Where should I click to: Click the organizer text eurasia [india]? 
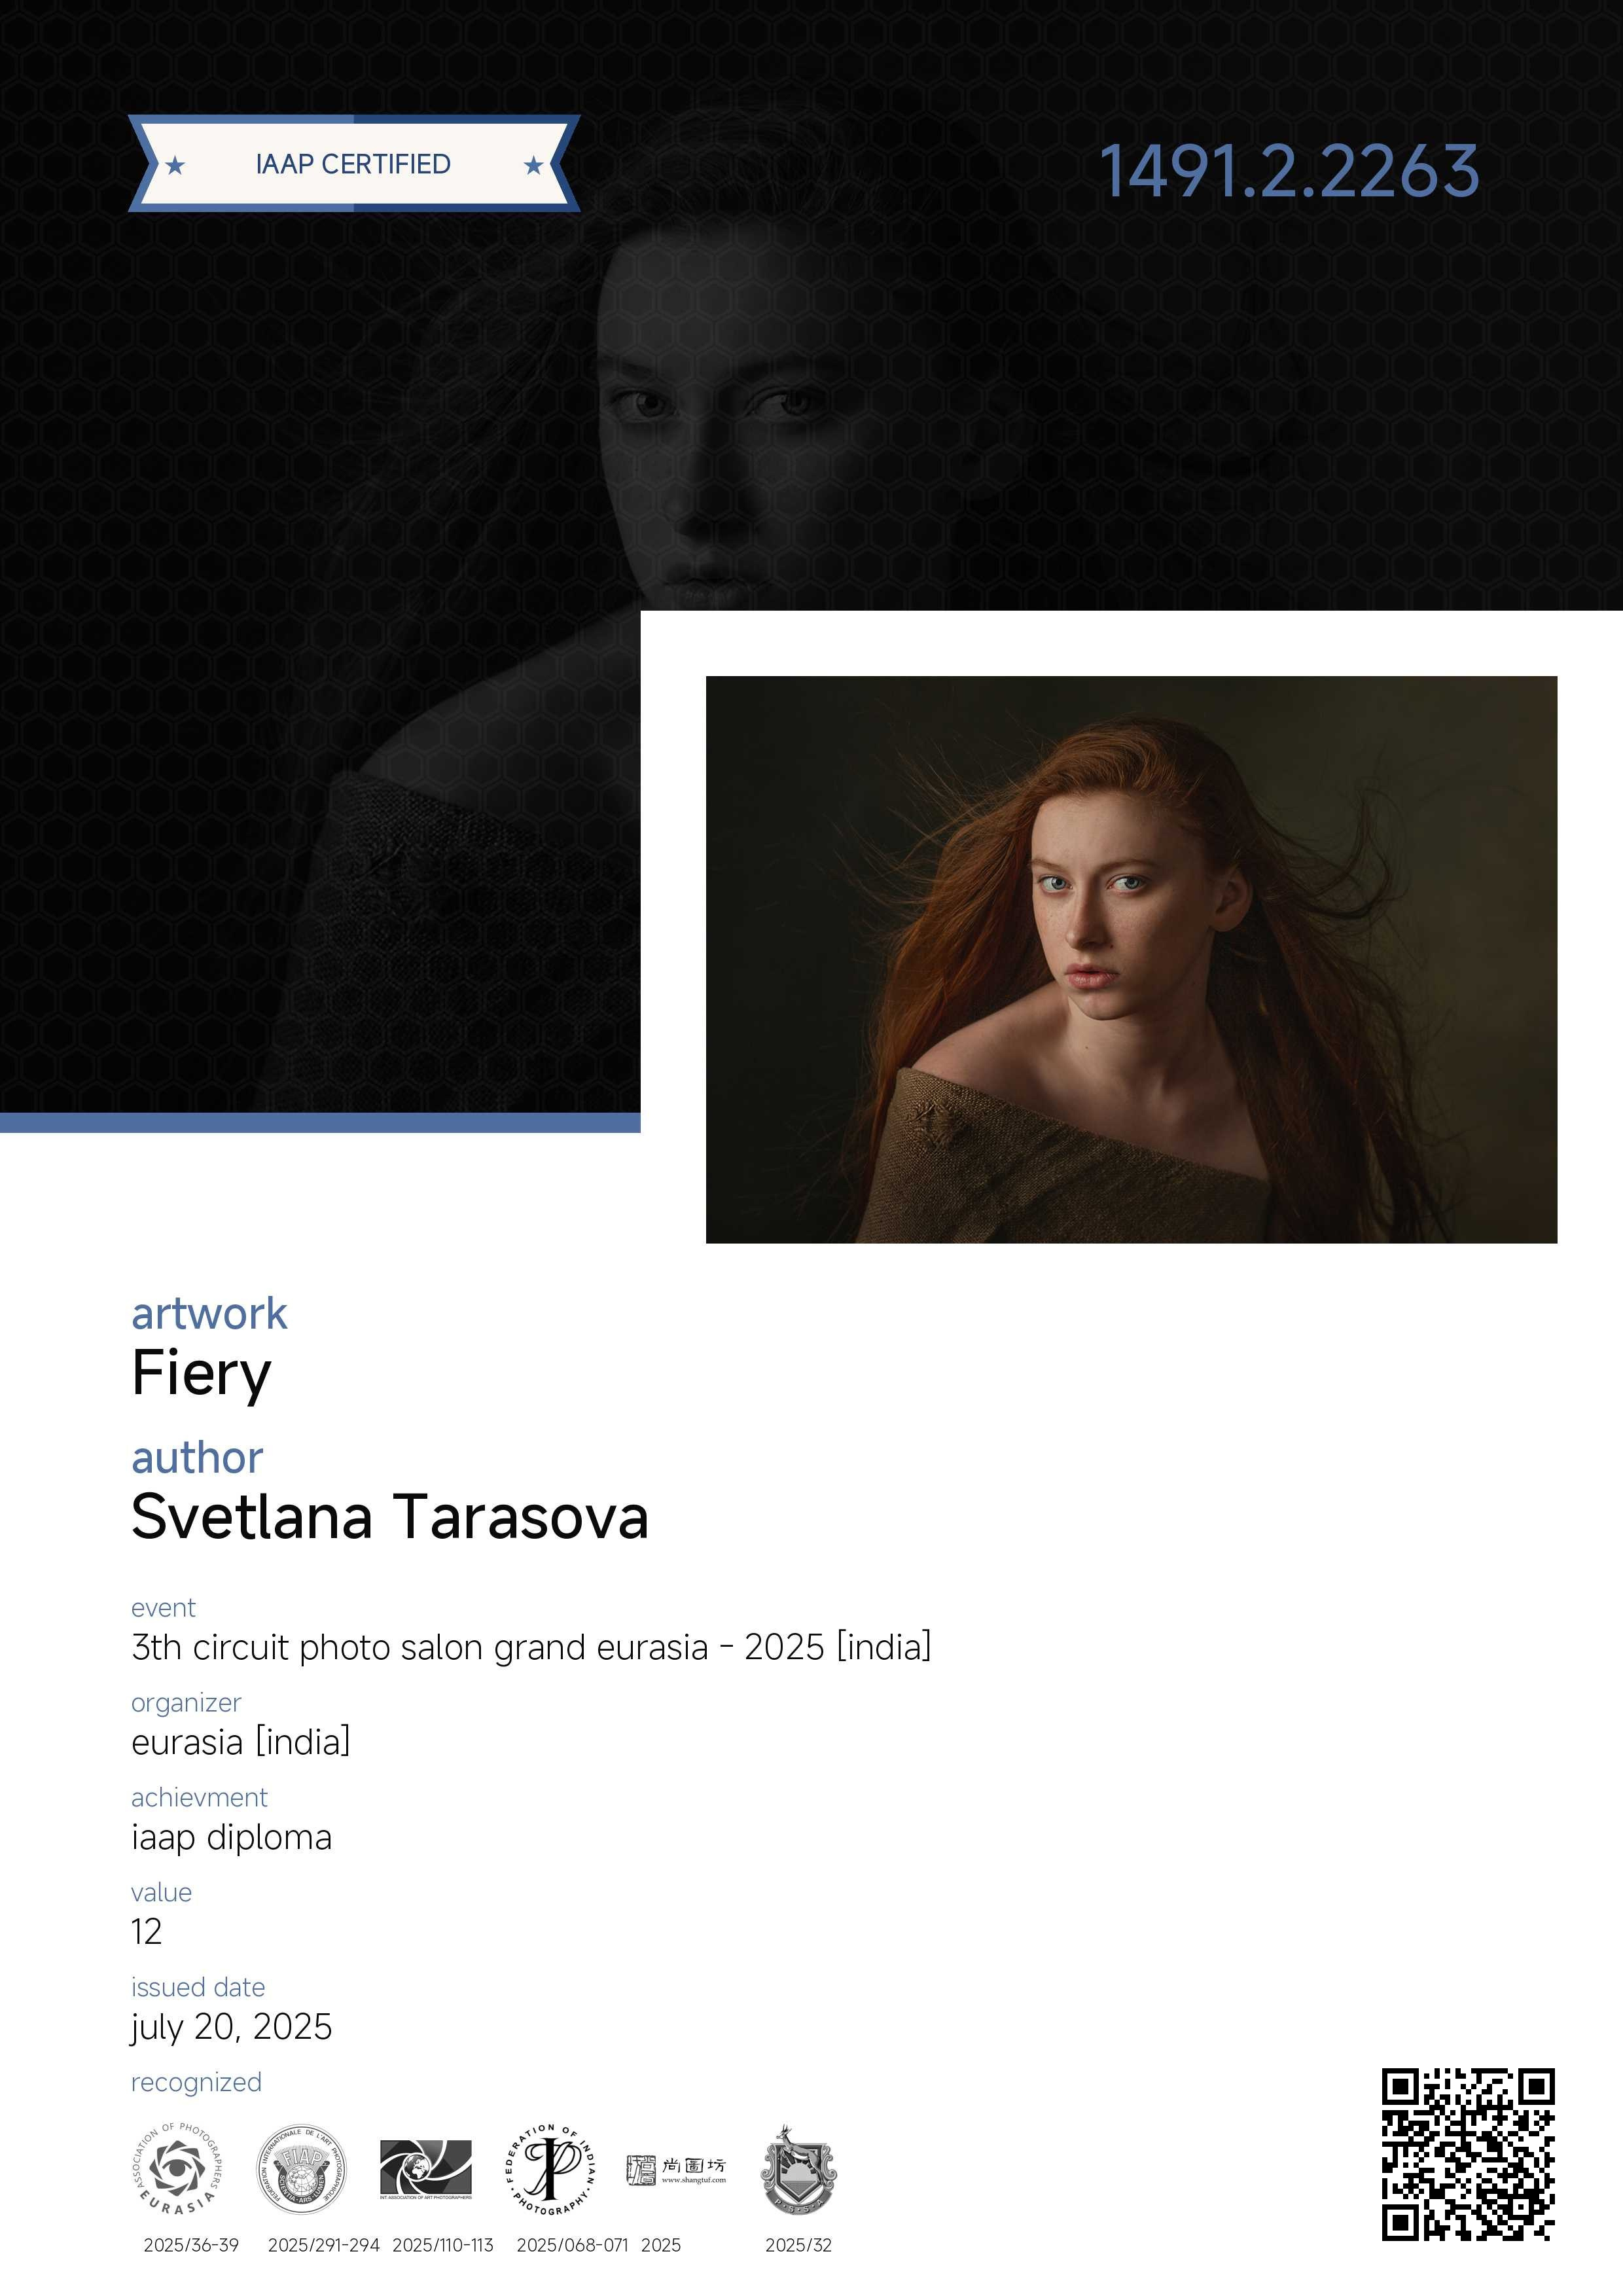pos(241,1742)
